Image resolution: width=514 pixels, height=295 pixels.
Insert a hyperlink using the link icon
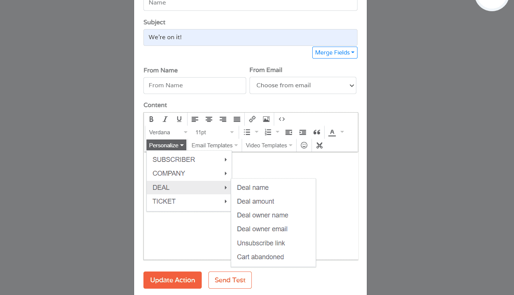252,119
